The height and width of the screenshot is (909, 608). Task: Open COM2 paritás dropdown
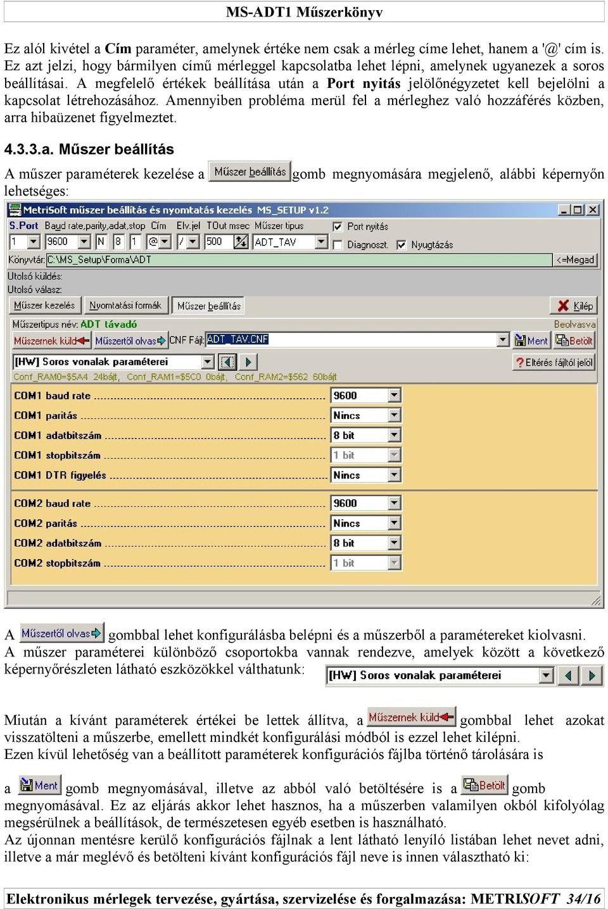pyautogui.click(x=395, y=523)
